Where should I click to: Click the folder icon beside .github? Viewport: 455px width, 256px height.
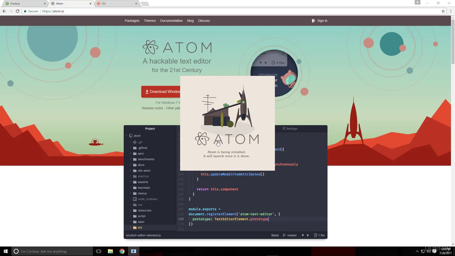(x=135, y=148)
